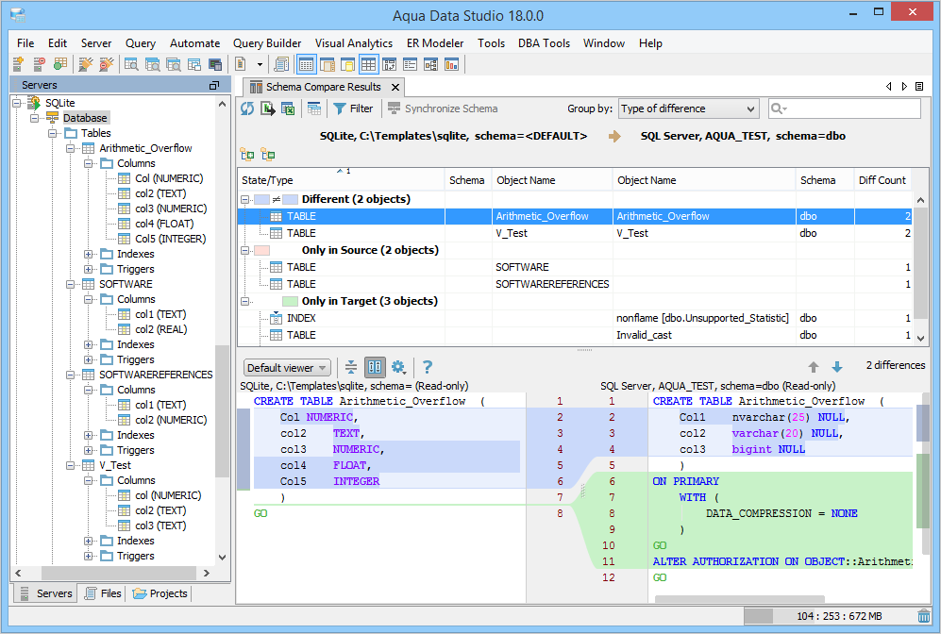
Task: Sort by the Diff Count column header
Action: point(882,180)
